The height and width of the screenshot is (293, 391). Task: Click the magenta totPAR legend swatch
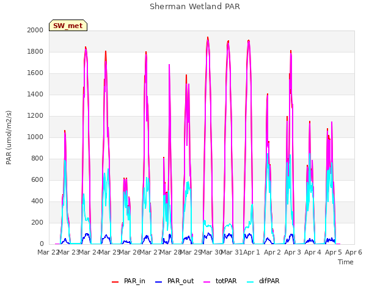pos(207,281)
